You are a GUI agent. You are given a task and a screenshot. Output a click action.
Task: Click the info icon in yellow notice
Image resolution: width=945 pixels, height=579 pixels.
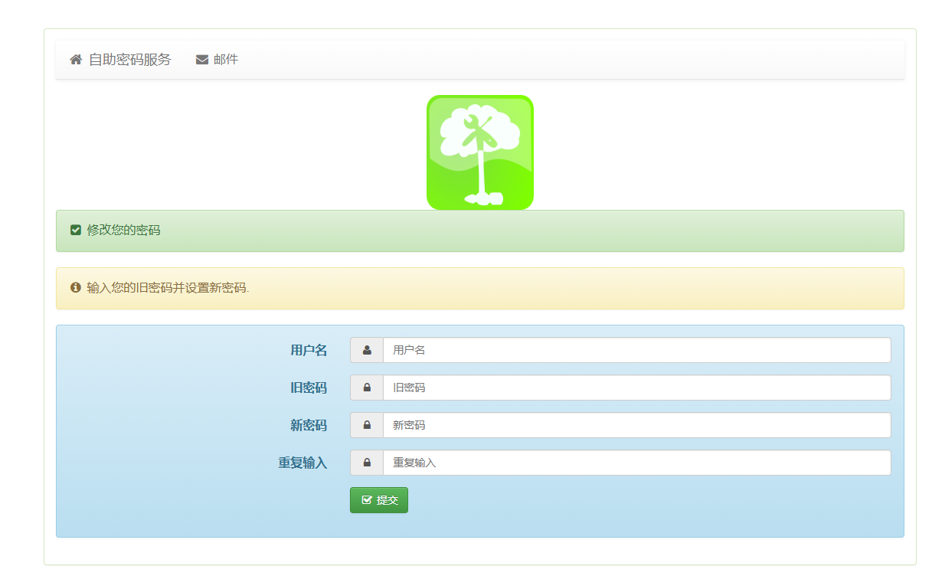pyautogui.click(x=76, y=288)
